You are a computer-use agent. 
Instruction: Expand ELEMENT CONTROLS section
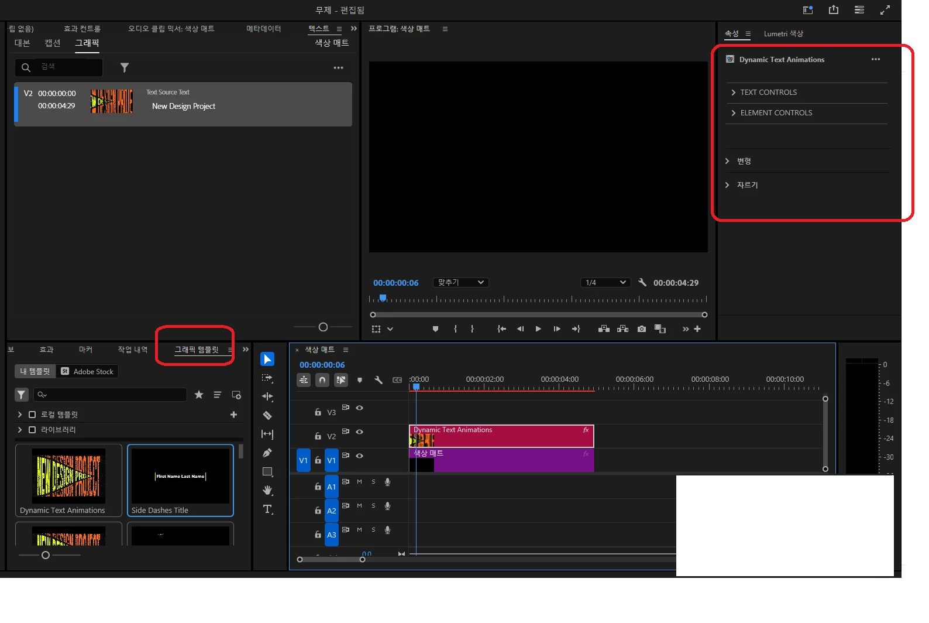734,113
